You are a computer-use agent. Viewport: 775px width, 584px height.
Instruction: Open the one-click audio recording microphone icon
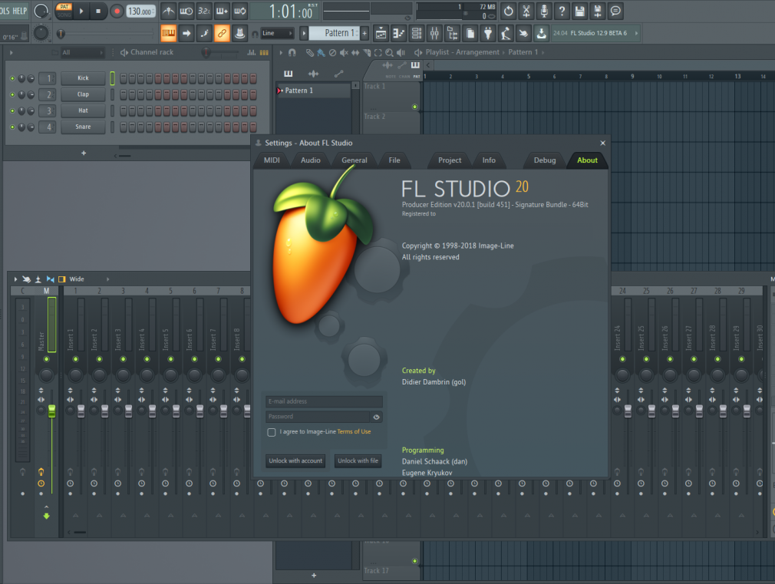point(544,11)
